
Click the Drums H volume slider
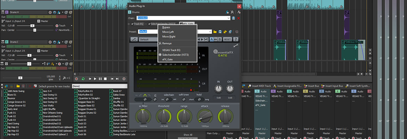(x=32, y=25)
